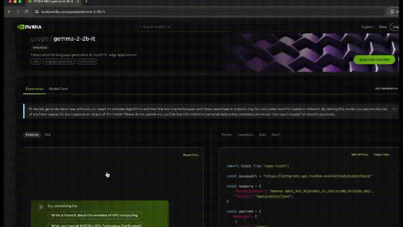Choose the GPU Technology Conference prompt suggestion
The width and height of the screenshot is (403, 227).
click(96, 225)
